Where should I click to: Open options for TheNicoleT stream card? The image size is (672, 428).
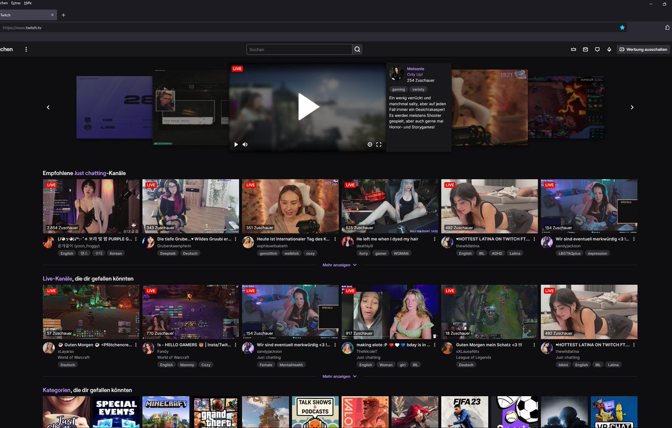click(x=434, y=345)
